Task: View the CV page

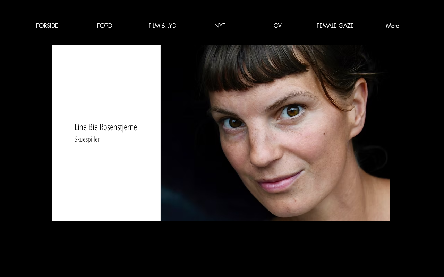Action: click(277, 26)
